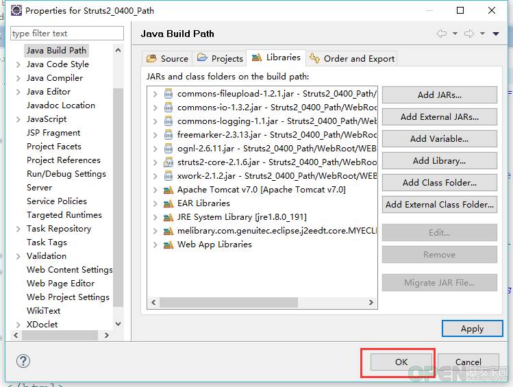Screen dimensions: 513x387
Task: Click the Add External JARs... button
Action: pos(440,117)
